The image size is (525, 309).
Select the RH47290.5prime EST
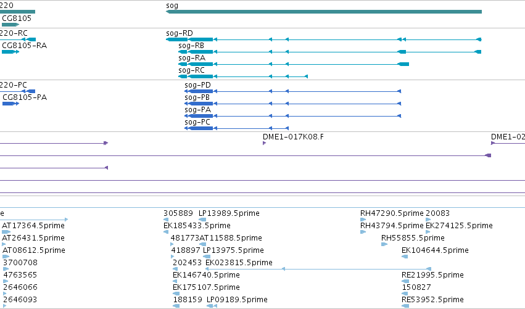363,220
